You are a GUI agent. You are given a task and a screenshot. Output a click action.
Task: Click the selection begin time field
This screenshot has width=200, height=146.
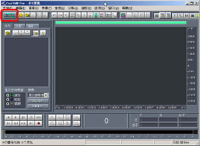tap(149, 120)
